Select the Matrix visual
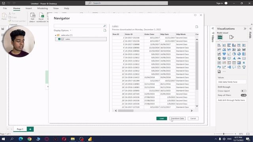253x142 pixels. click(x=239, y=63)
